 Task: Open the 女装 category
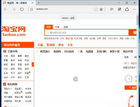(6, 56)
